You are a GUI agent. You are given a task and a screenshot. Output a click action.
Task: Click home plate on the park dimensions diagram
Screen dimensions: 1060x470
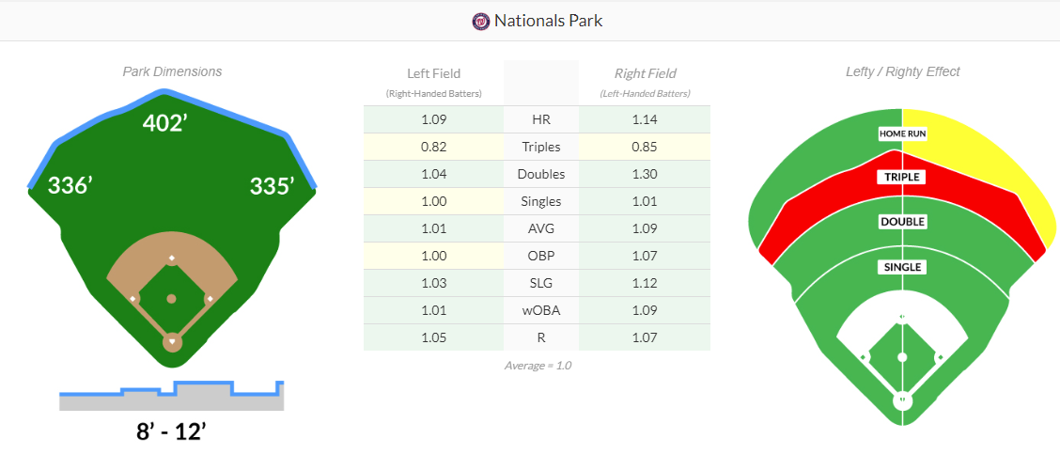tap(171, 341)
